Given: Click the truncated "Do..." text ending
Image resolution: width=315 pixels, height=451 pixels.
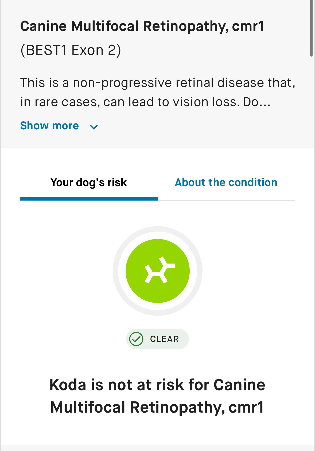Looking at the screenshot, I should 256,102.
